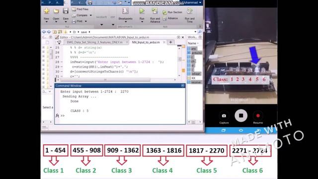Expand the Print dropdown arrow
The height and width of the screenshot is (179, 318).
(x=86, y=21)
